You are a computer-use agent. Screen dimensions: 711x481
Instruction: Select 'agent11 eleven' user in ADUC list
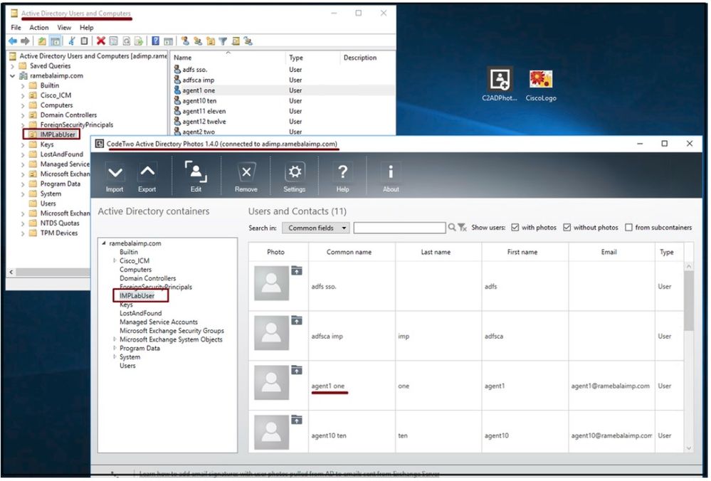tap(204, 111)
